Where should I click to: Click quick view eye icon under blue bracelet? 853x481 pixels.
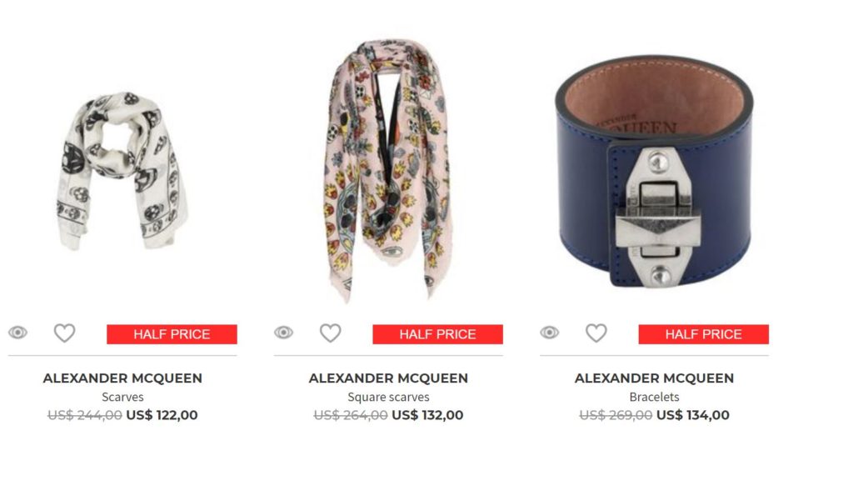coord(550,333)
